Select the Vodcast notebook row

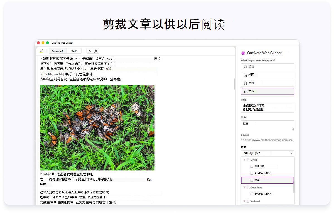(x=267, y=201)
